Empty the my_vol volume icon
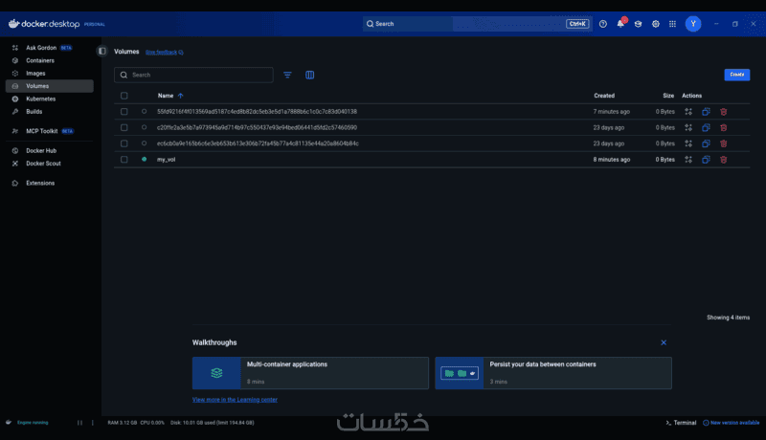Viewport: 766px width, 440px height. coord(688,160)
